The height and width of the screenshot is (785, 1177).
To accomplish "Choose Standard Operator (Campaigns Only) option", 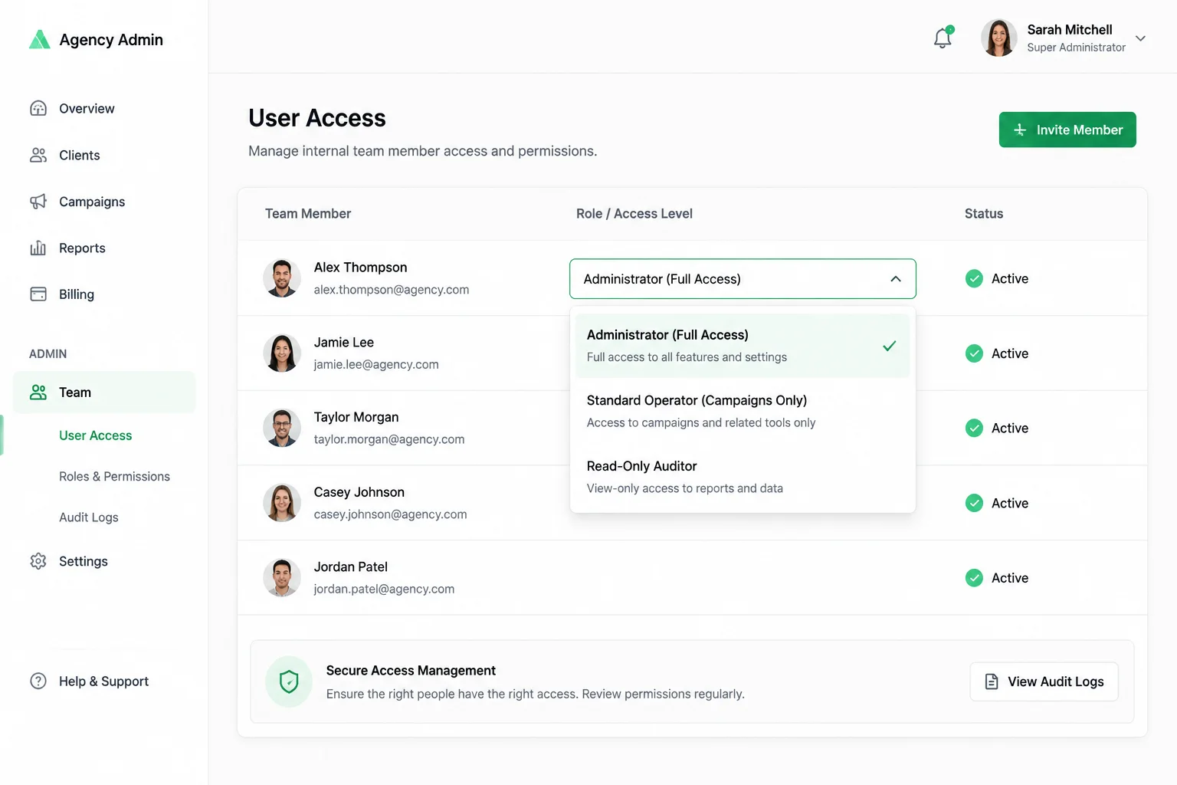I will 743,411.
